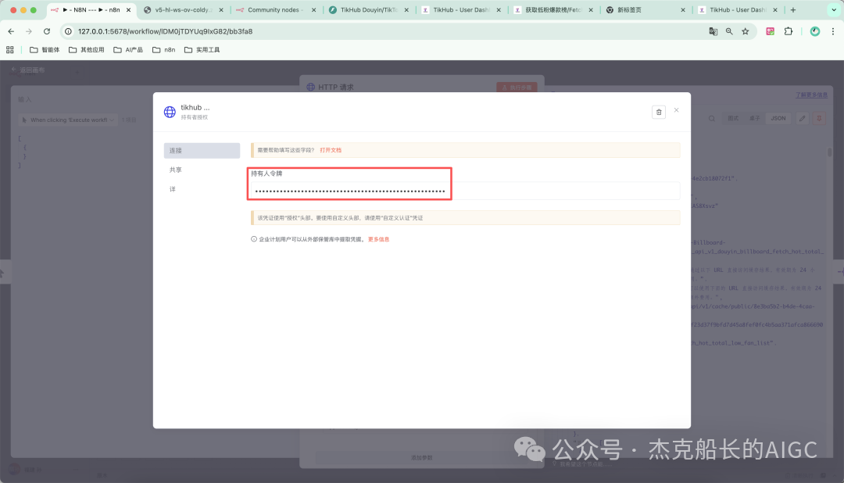This screenshot has height=483, width=844.
Task: Reload the current page
Action: tap(47, 31)
